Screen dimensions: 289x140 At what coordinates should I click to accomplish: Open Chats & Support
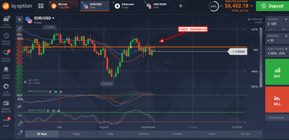click(x=6, y=56)
